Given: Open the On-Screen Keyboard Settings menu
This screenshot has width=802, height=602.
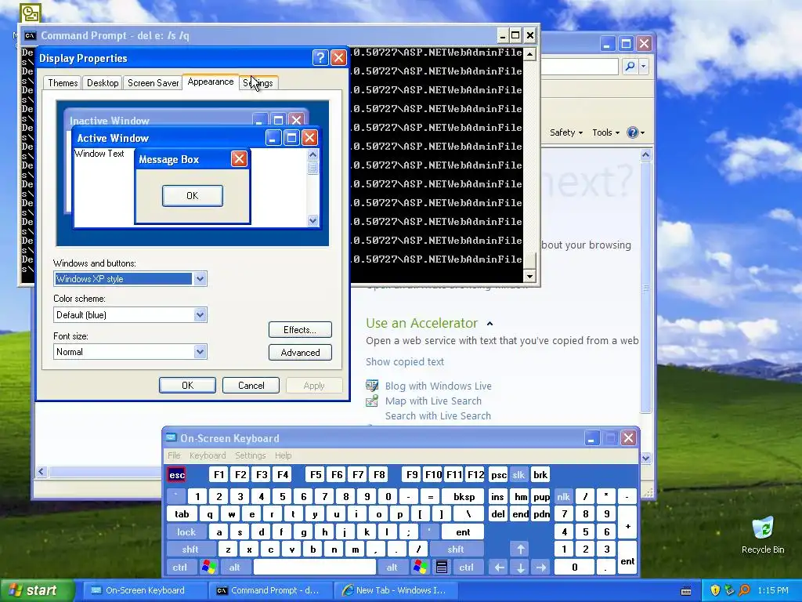Looking at the screenshot, I should coord(250,455).
